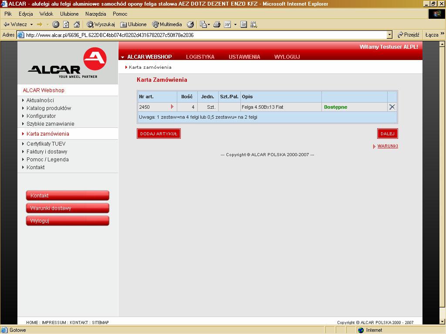
Task: Expand the Łącza links toolbar chevron
Action: (443, 33)
